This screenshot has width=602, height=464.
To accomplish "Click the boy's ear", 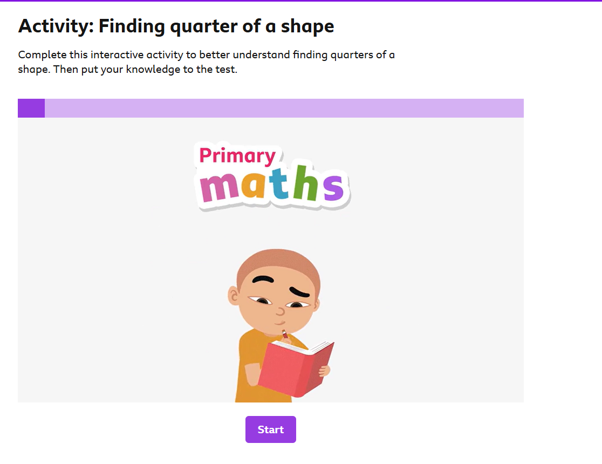I will tap(233, 296).
